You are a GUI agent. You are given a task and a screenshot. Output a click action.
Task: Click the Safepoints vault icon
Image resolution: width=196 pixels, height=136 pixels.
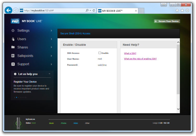(x=13, y=56)
